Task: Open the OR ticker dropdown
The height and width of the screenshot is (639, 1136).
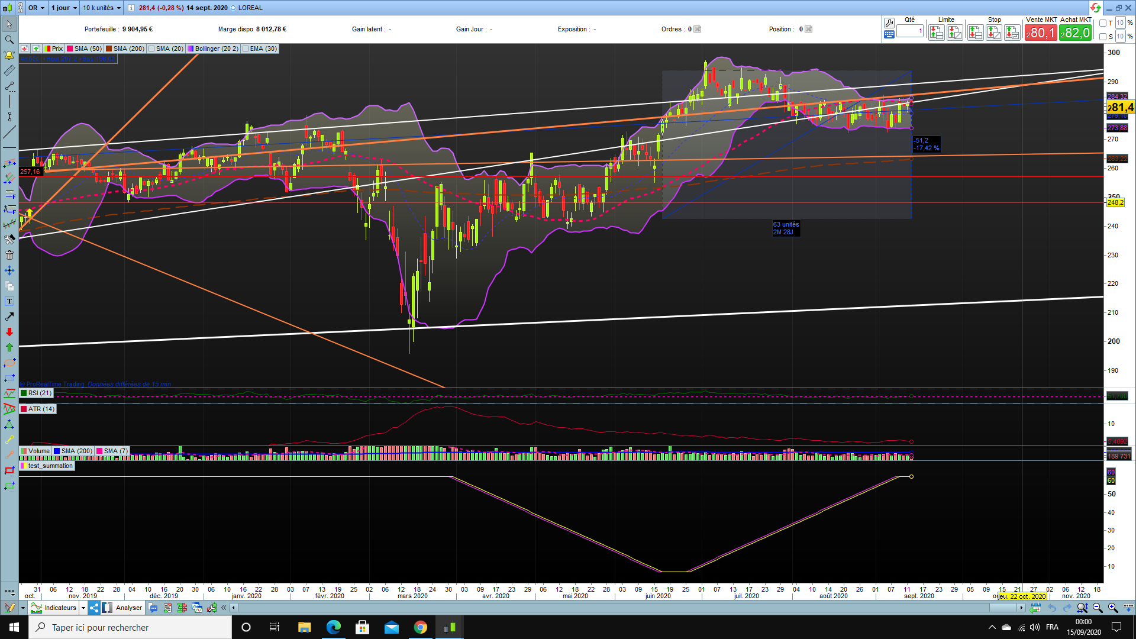Action: [x=36, y=8]
